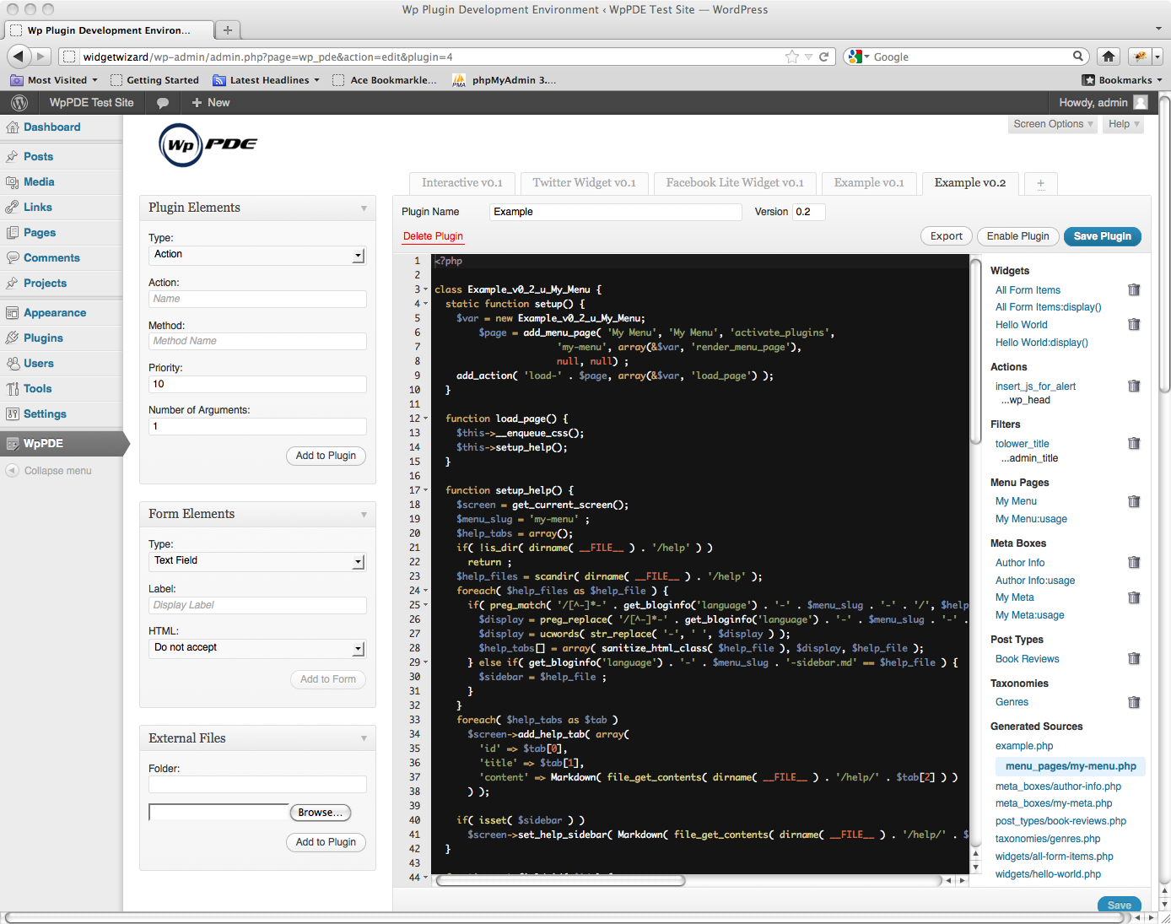Click the WpPDE logo

[208, 144]
